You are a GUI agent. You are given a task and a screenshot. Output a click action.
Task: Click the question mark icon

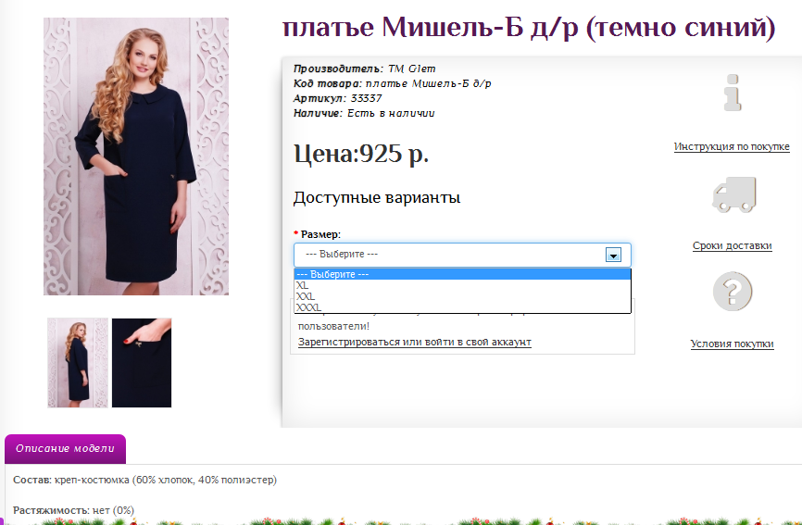pos(733,292)
